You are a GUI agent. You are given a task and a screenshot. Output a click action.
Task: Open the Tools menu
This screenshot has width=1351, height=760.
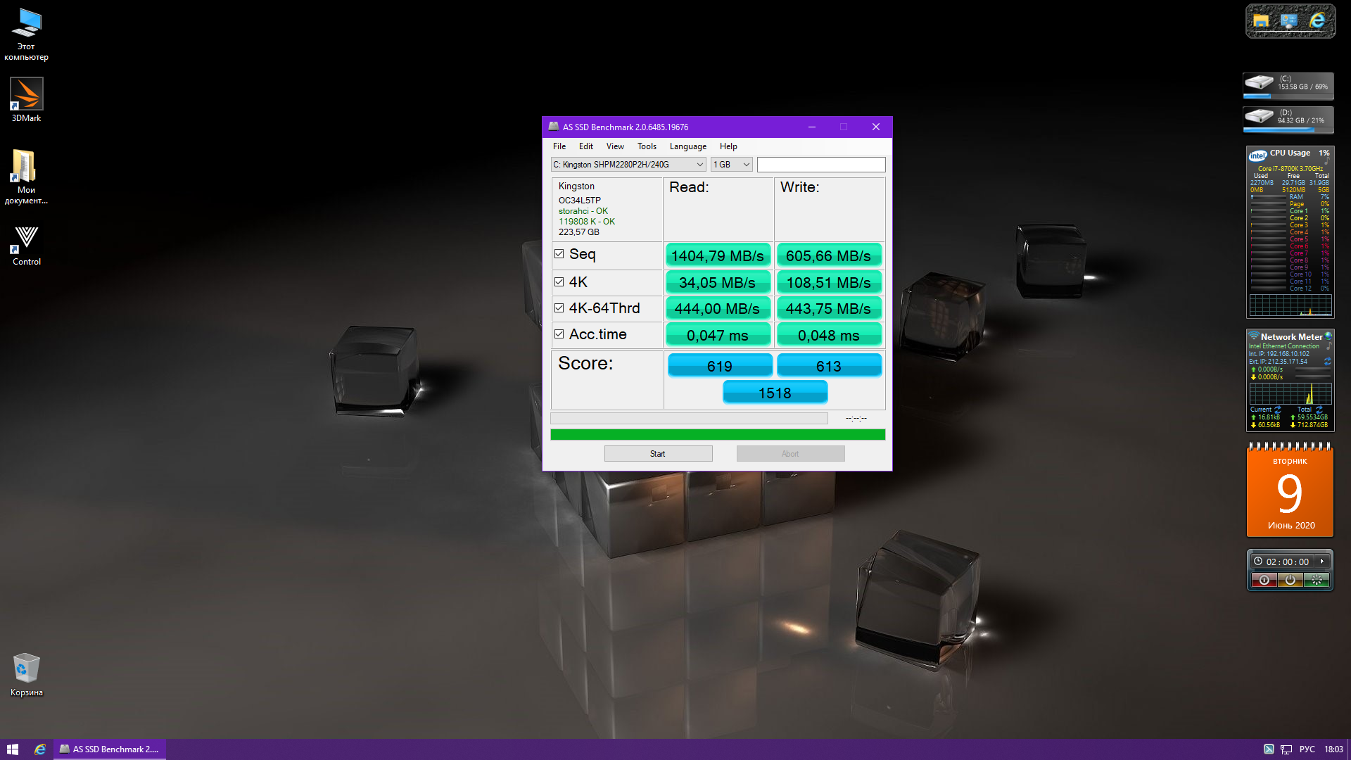[x=647, y=146]
